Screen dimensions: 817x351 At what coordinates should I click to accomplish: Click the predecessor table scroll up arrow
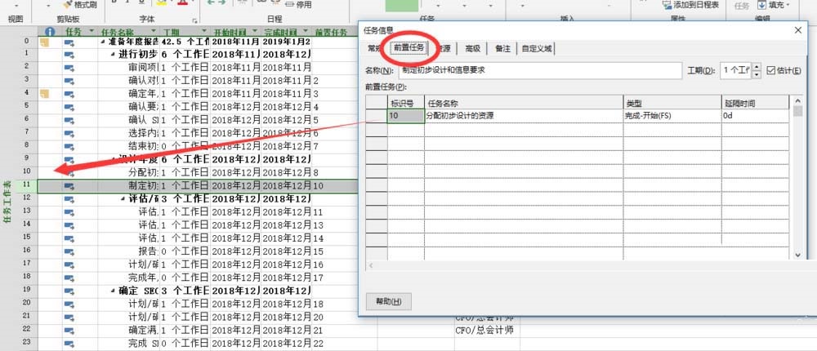(797, 100)
